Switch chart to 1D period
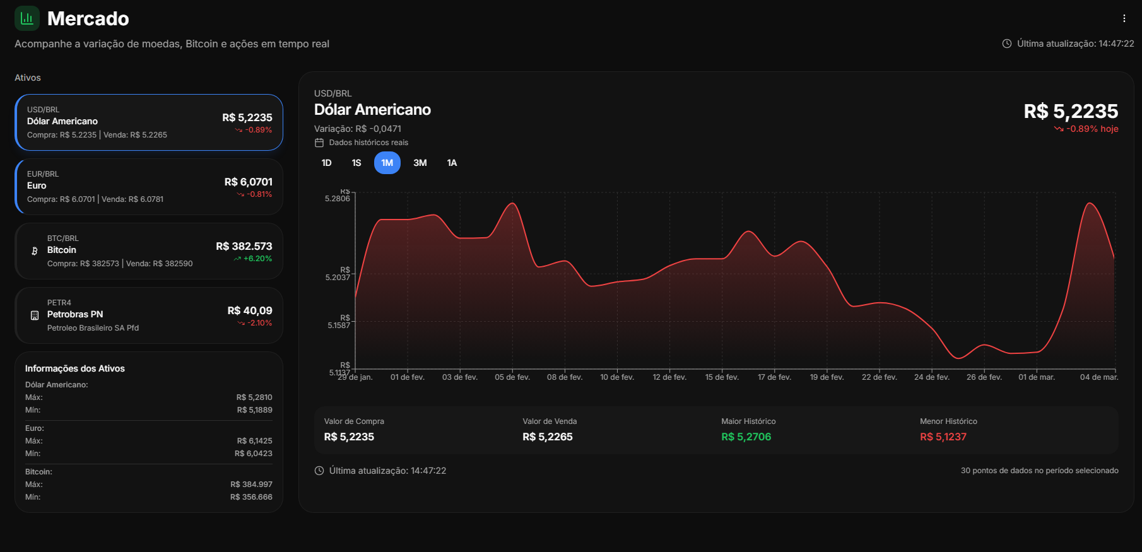The image size is (1142, 552). (326, 163)
